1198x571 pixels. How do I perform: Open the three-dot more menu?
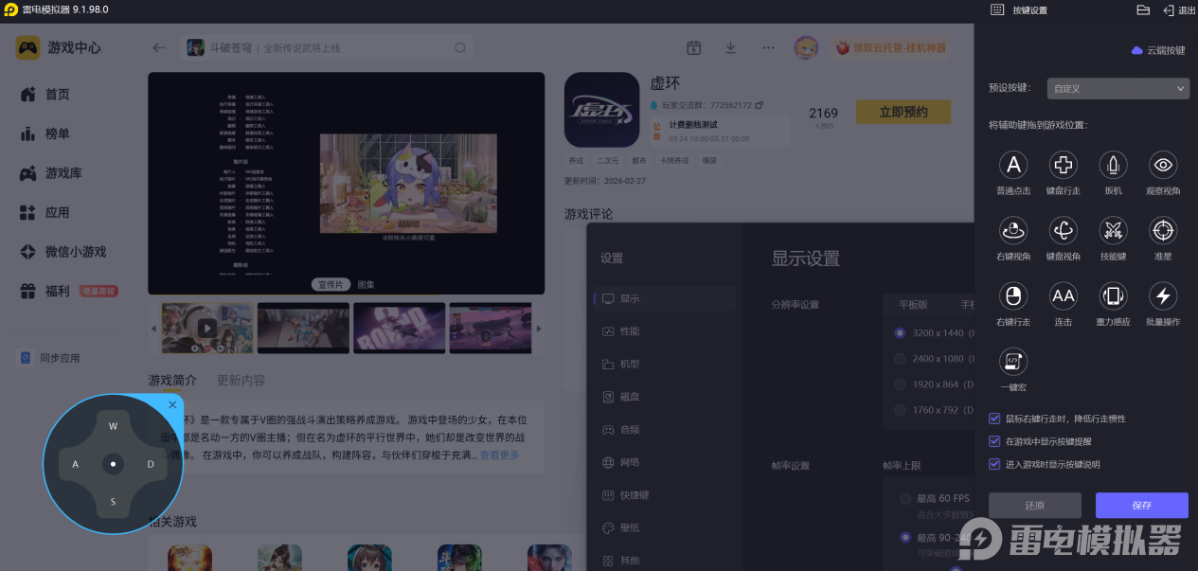768,47
